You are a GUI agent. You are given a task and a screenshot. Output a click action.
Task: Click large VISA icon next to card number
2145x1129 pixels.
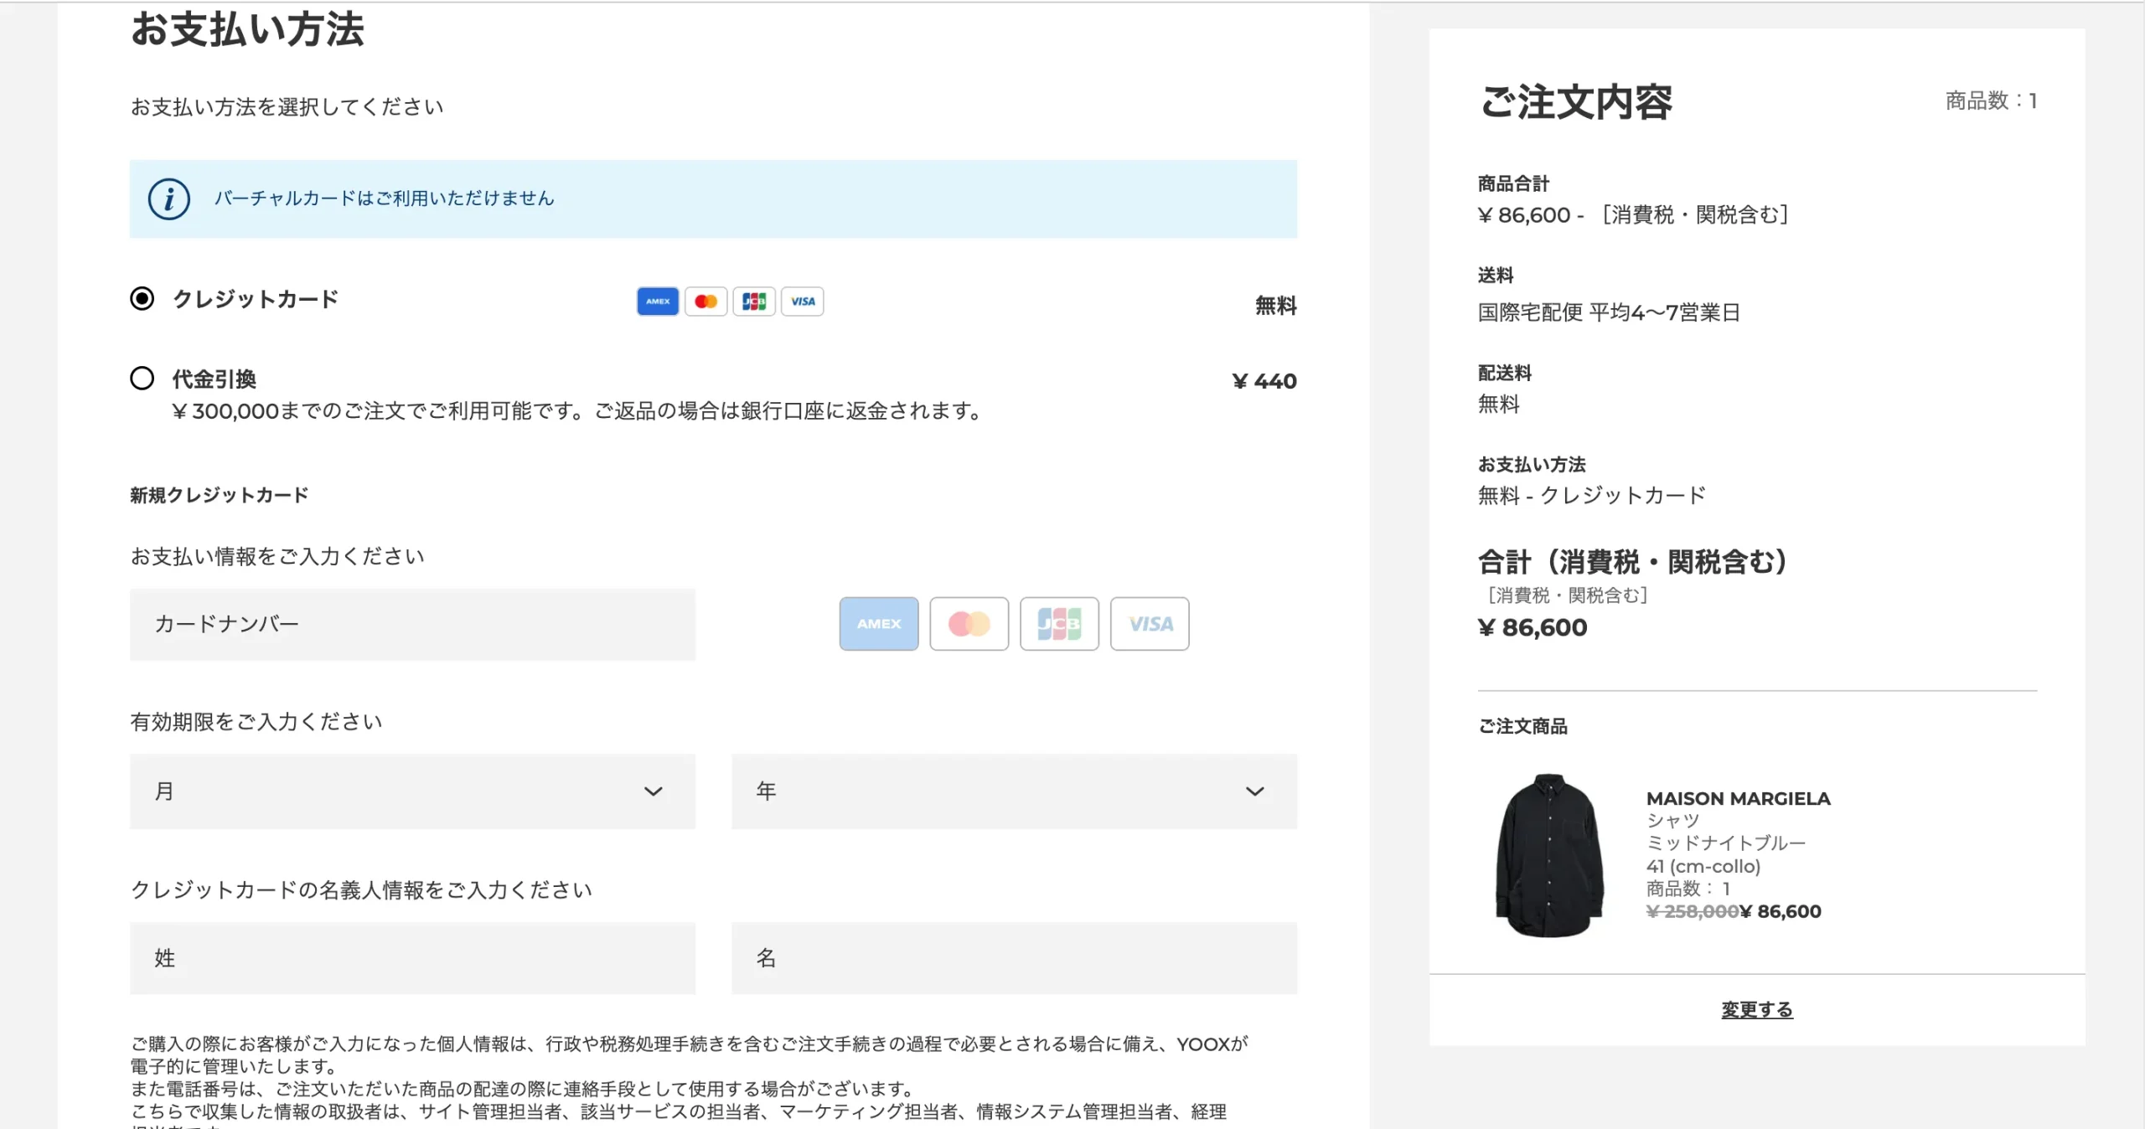click(x=1150, y=624)
